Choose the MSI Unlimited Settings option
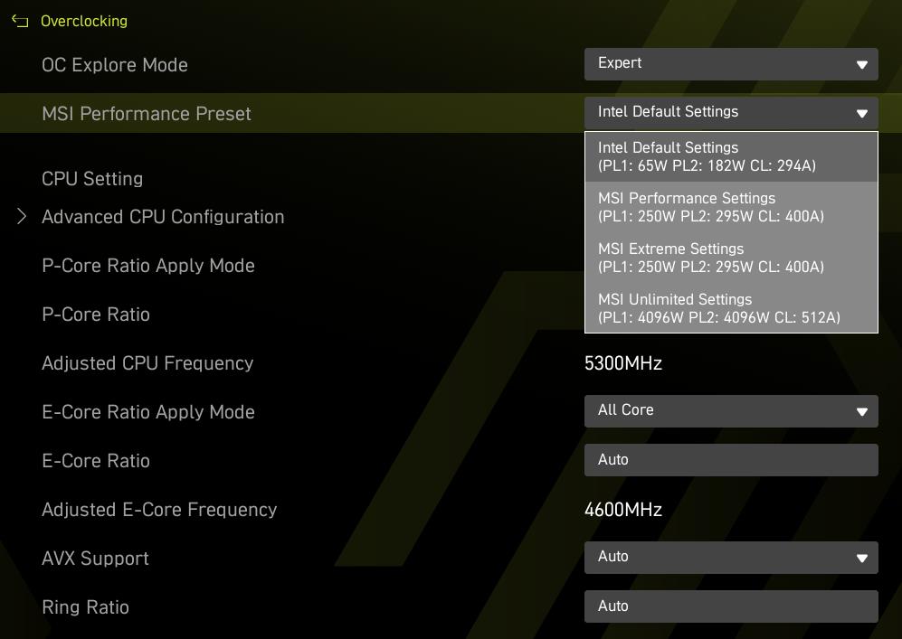Viewport: 902px width, 639px height. pyautogui.click(x=731, y=308)
